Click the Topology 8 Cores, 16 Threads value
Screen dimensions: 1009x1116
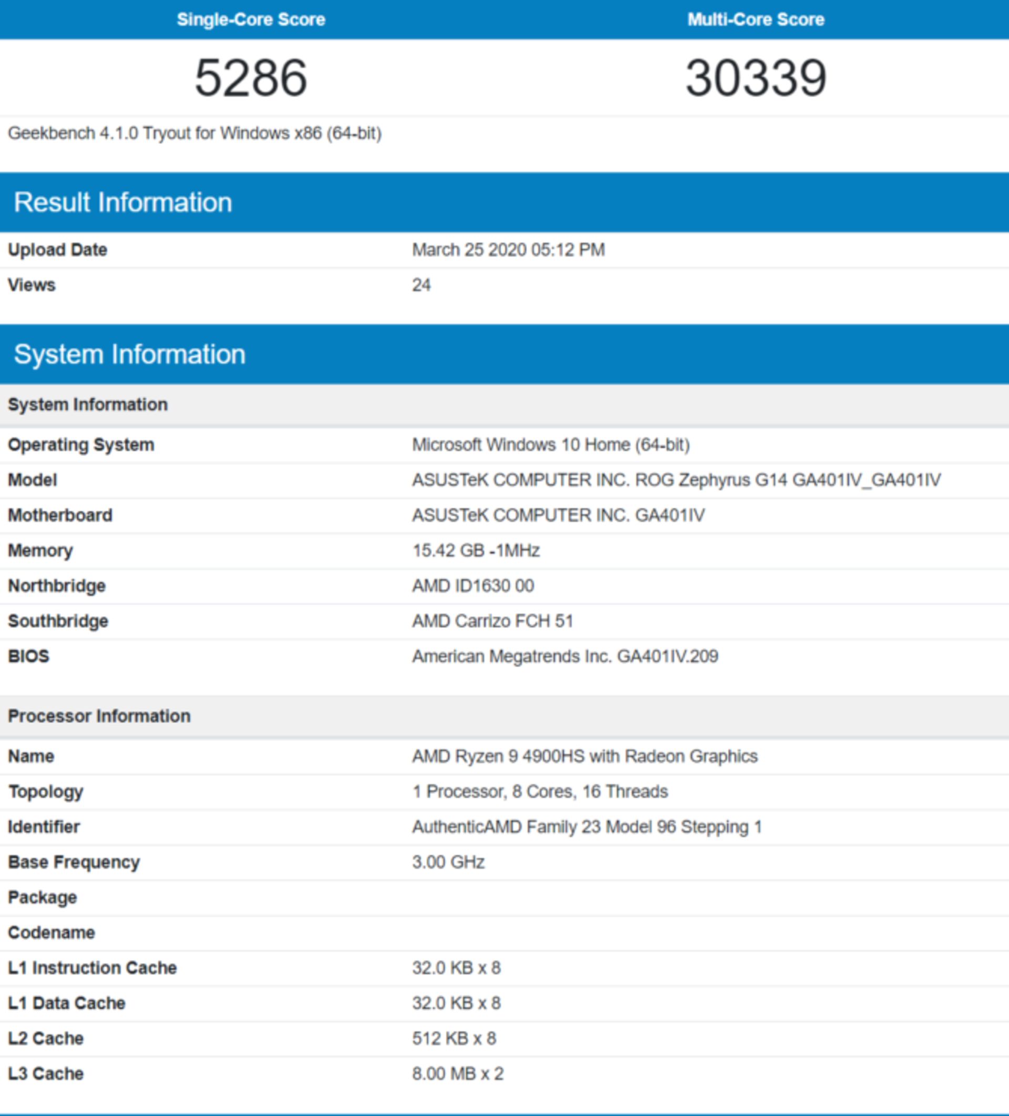pos(540,792)
